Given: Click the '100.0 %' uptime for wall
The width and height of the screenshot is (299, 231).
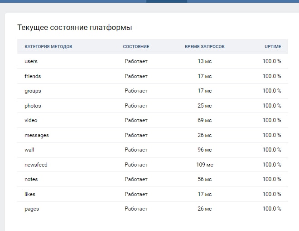Looking at the screenshot, I should (272, 150).
